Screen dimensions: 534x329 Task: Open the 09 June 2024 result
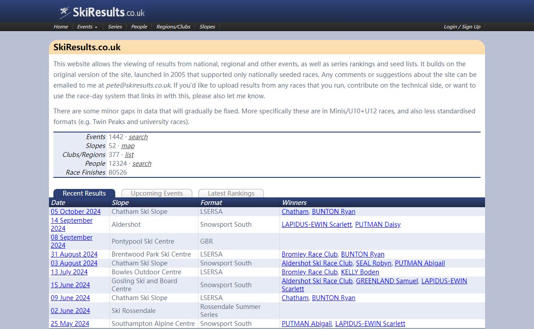point(70,298)
